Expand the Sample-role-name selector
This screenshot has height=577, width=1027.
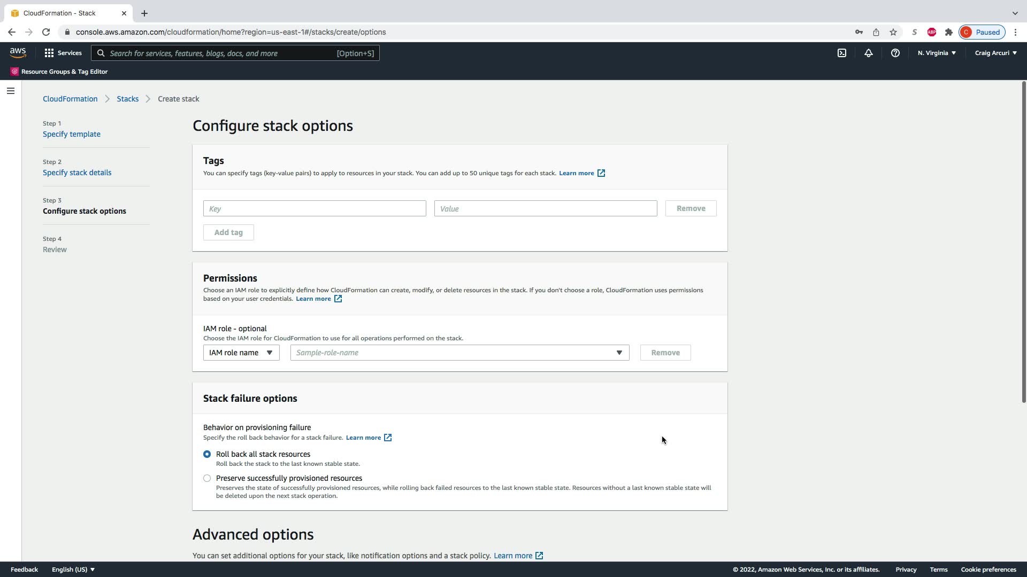(459, 353)
